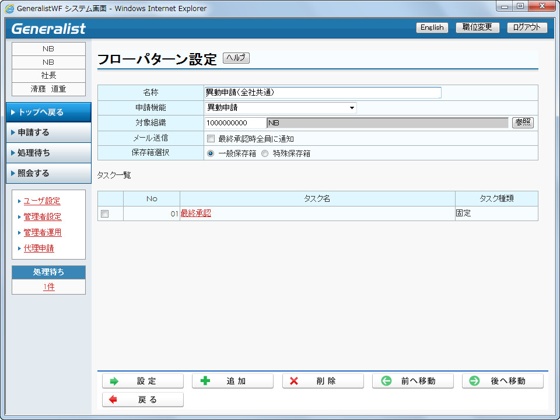
Task: Select the 特殊保存箱 radio option
Action: click(265, 154)
